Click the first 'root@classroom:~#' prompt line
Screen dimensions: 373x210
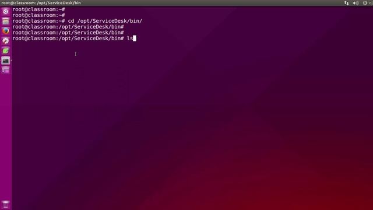pyautogui.click(x=38, y=9)
